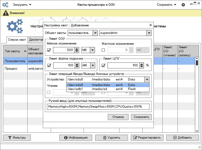Click the Отмена button
202x150 pixels.
(x=118, y=117)
